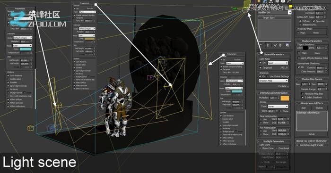Toggle Affect reflections in the far-left Parameters panel
Image resolution: width=331 pixels, height=173 pixels.
9,106
